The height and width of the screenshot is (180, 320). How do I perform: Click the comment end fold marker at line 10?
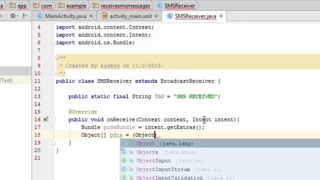pyautogui.click(x=53, y=73)
